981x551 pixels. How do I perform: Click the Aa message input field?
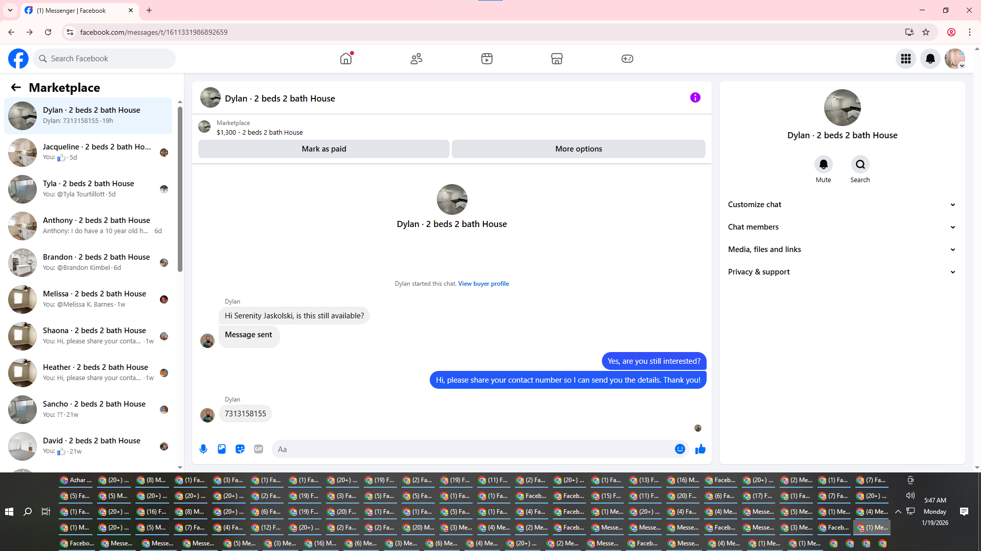(473, 449)
